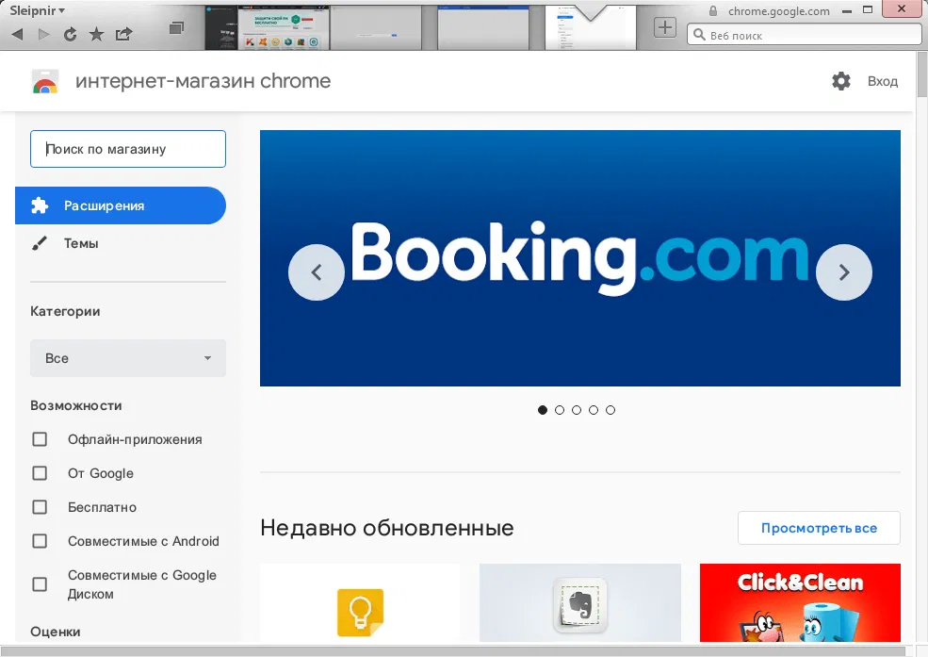Click the magnifier icon in web search

[x=699, y=35]
